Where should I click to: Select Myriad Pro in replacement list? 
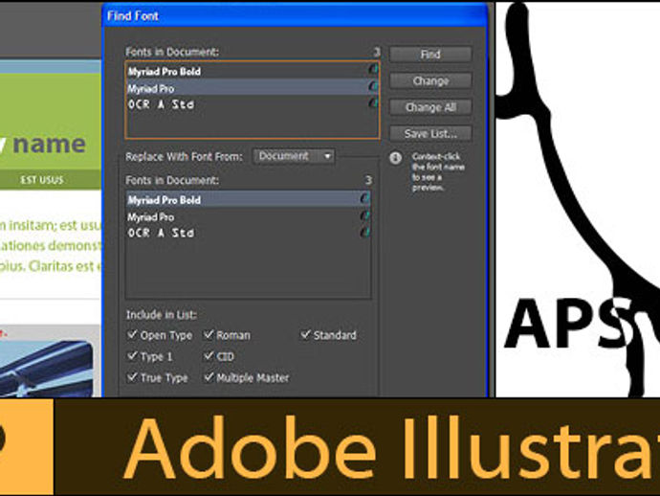point(248,216)
